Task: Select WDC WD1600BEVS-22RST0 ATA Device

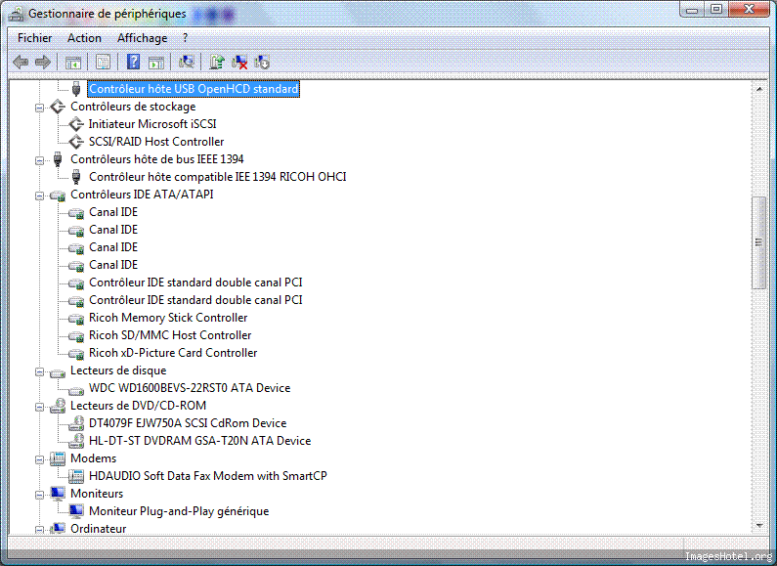Action: pyautogui.click(x=190, y=388)
